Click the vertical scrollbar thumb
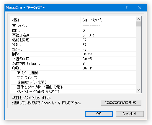152x125 pixels. [x=138, y=24]
